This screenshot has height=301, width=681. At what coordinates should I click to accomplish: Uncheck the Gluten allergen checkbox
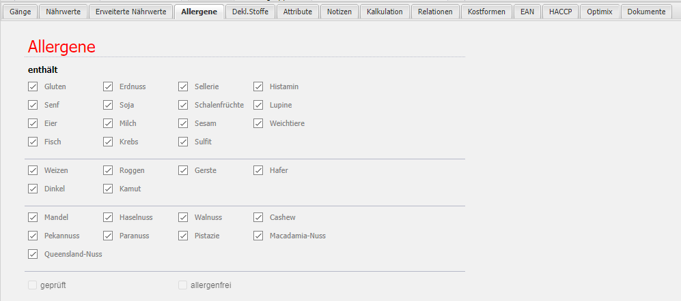pos(33,86)
